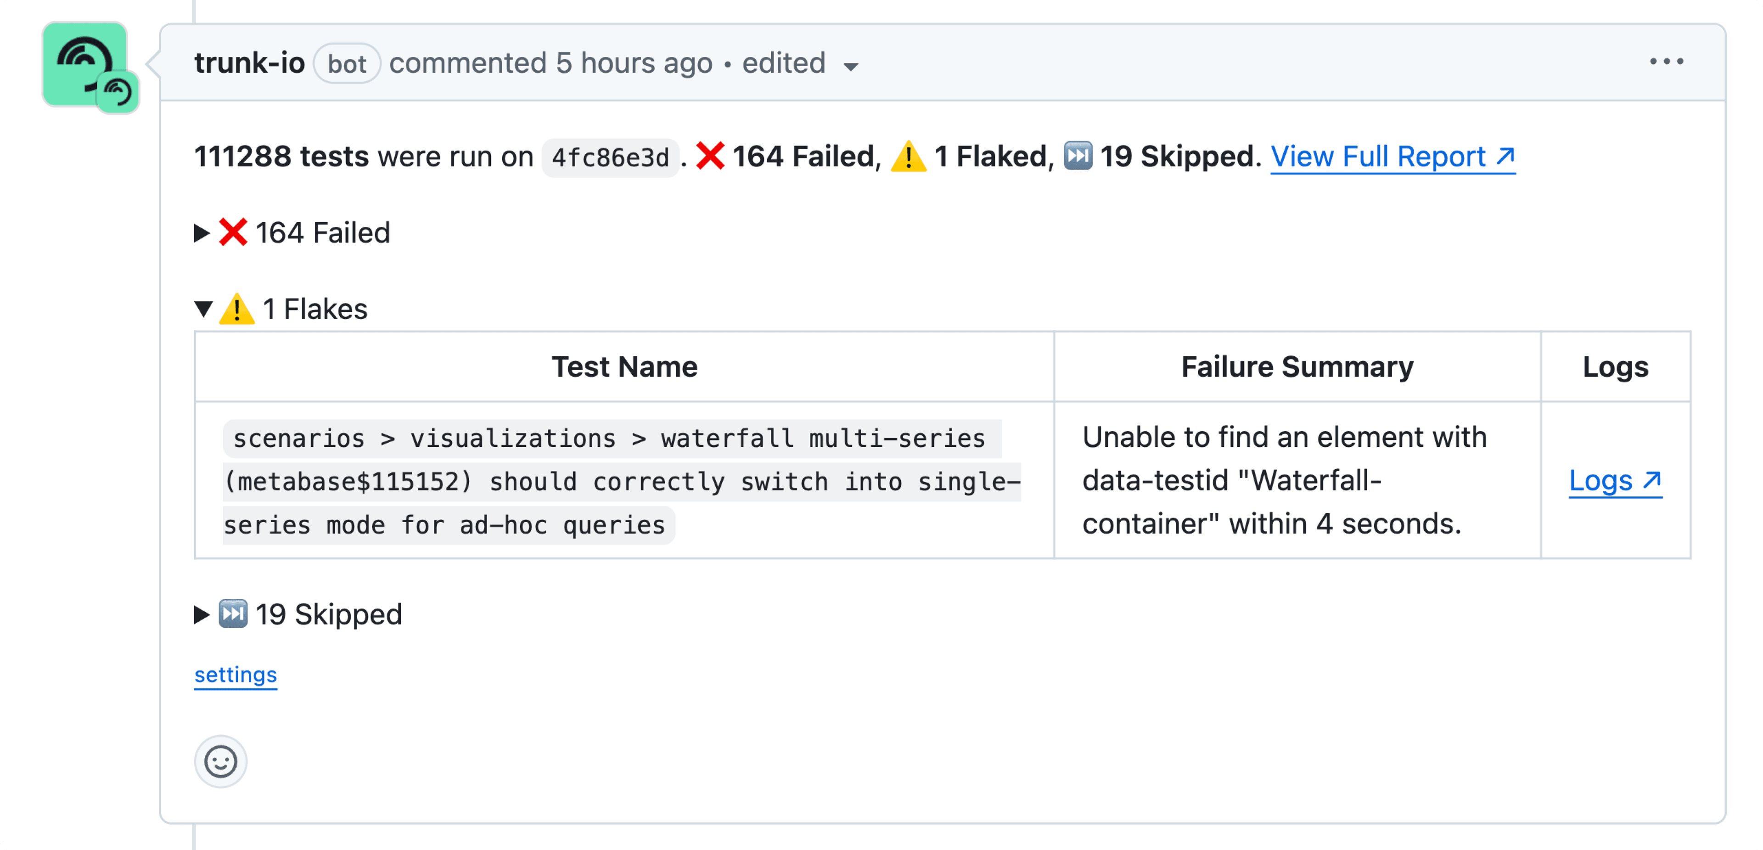Click the small trunk badge overlay on avatar
Viewport: 1763px width, 850px height.
pos(118,92)
